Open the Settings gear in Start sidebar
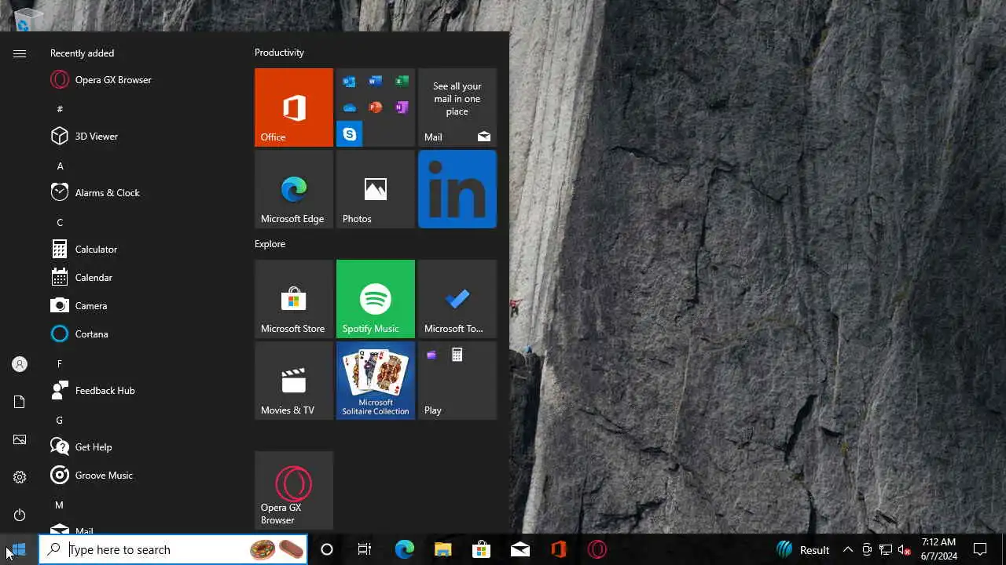The width and height of the screenshot is (1006, 565). 20,477
